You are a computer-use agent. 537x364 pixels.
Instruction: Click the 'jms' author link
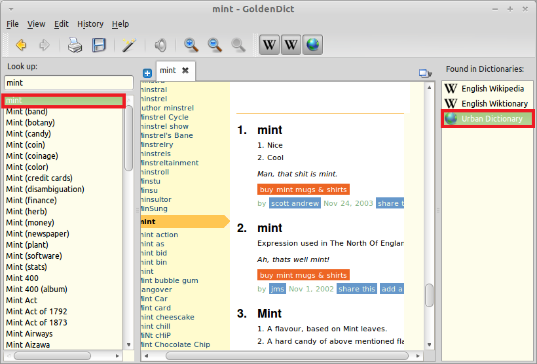[278, 289]
